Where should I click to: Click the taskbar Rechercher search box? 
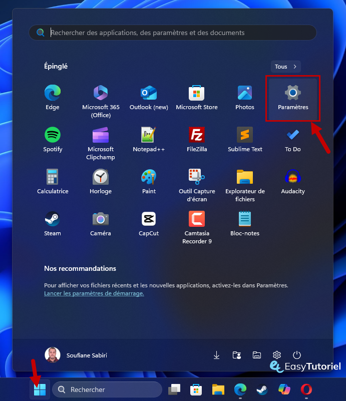[x=107, y=389]
